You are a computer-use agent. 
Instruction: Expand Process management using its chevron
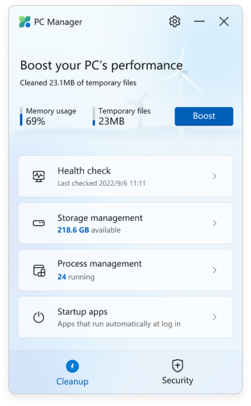point(215,270)
